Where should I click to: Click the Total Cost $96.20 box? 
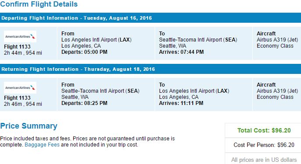point(264,130)
